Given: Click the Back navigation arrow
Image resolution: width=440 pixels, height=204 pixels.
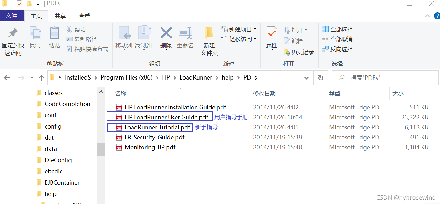Looking at the screenshot, I should [x=7, y=78].
